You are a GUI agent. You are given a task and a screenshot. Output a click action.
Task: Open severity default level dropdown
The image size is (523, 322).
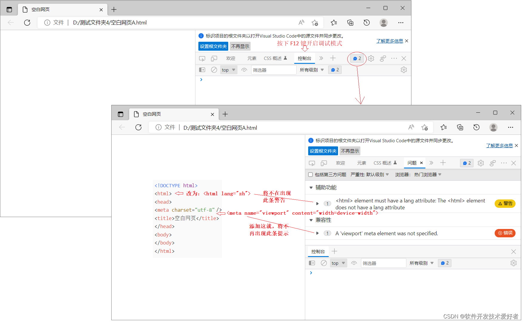[370, 175]
